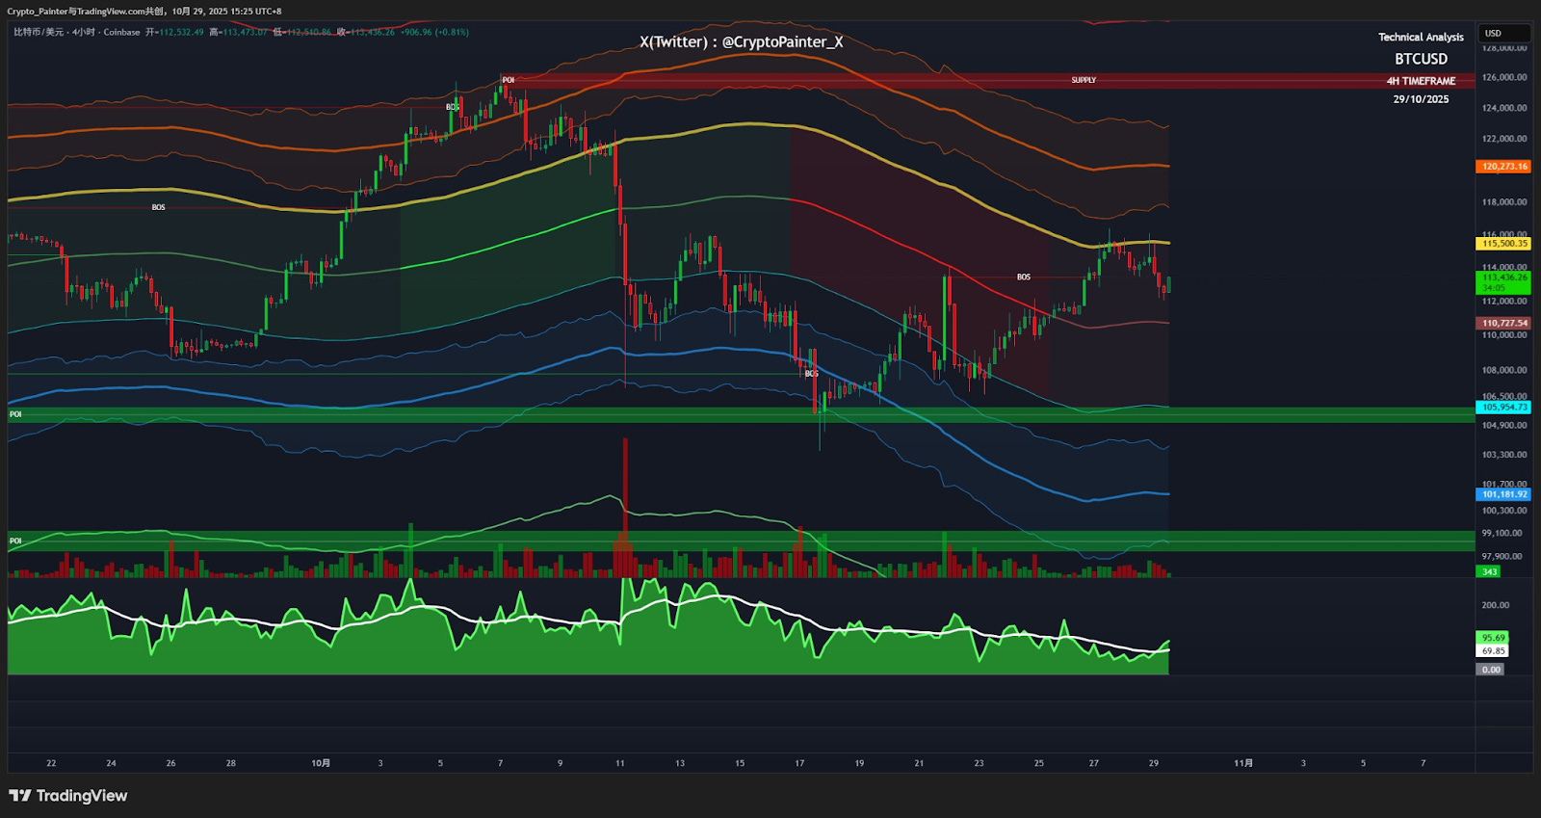
Task: Click the 11 date on time axis
Action: (620, 763)
